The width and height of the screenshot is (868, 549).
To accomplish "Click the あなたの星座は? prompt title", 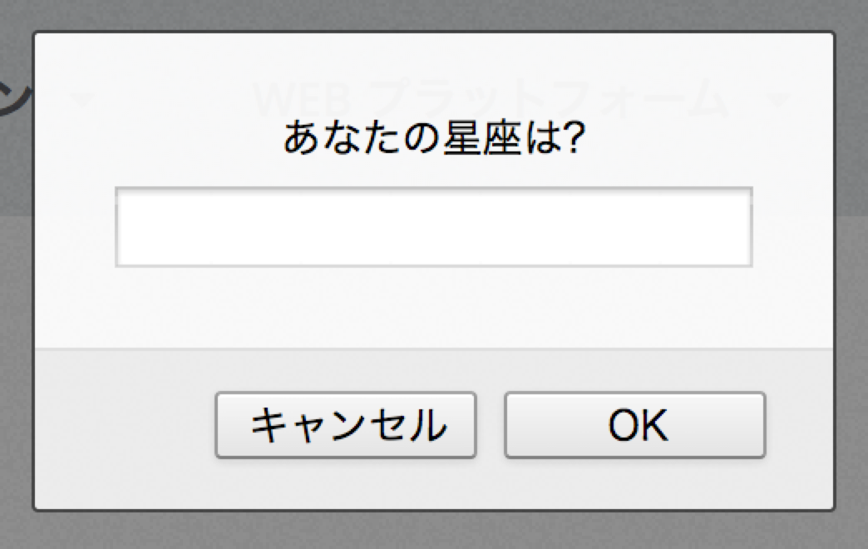I will (x=432, y=137).
